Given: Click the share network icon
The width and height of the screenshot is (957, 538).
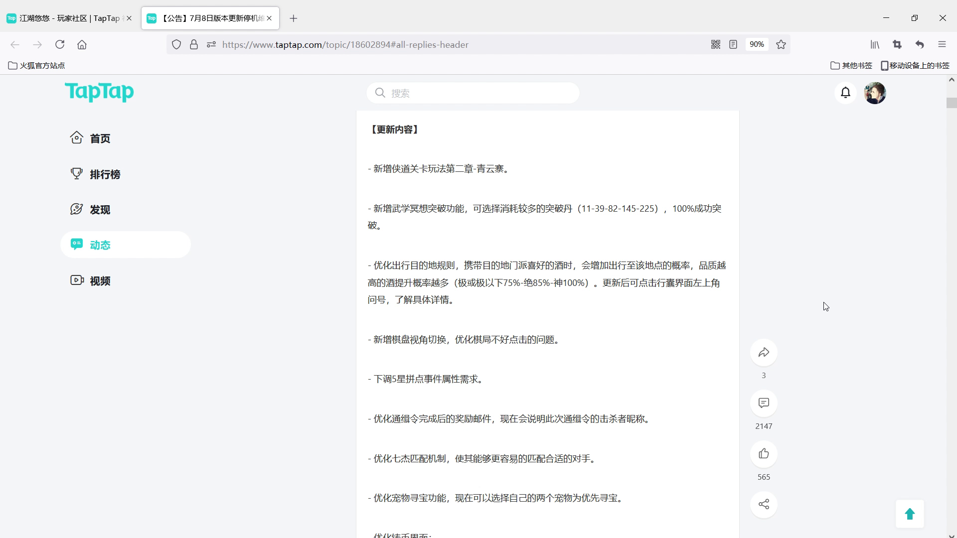Looking at the screenshot, I should coord(764,504).
